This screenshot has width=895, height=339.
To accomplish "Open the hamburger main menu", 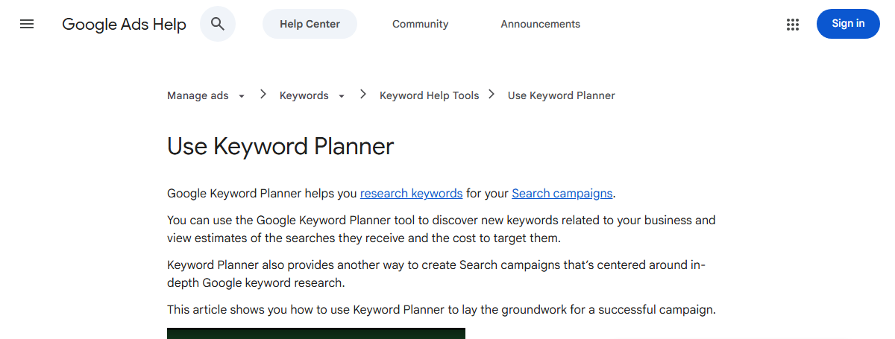I will tap(27, 24).
